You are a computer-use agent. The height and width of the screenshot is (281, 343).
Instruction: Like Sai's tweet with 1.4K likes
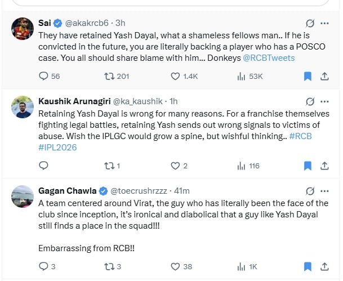(x=175, y=76)
